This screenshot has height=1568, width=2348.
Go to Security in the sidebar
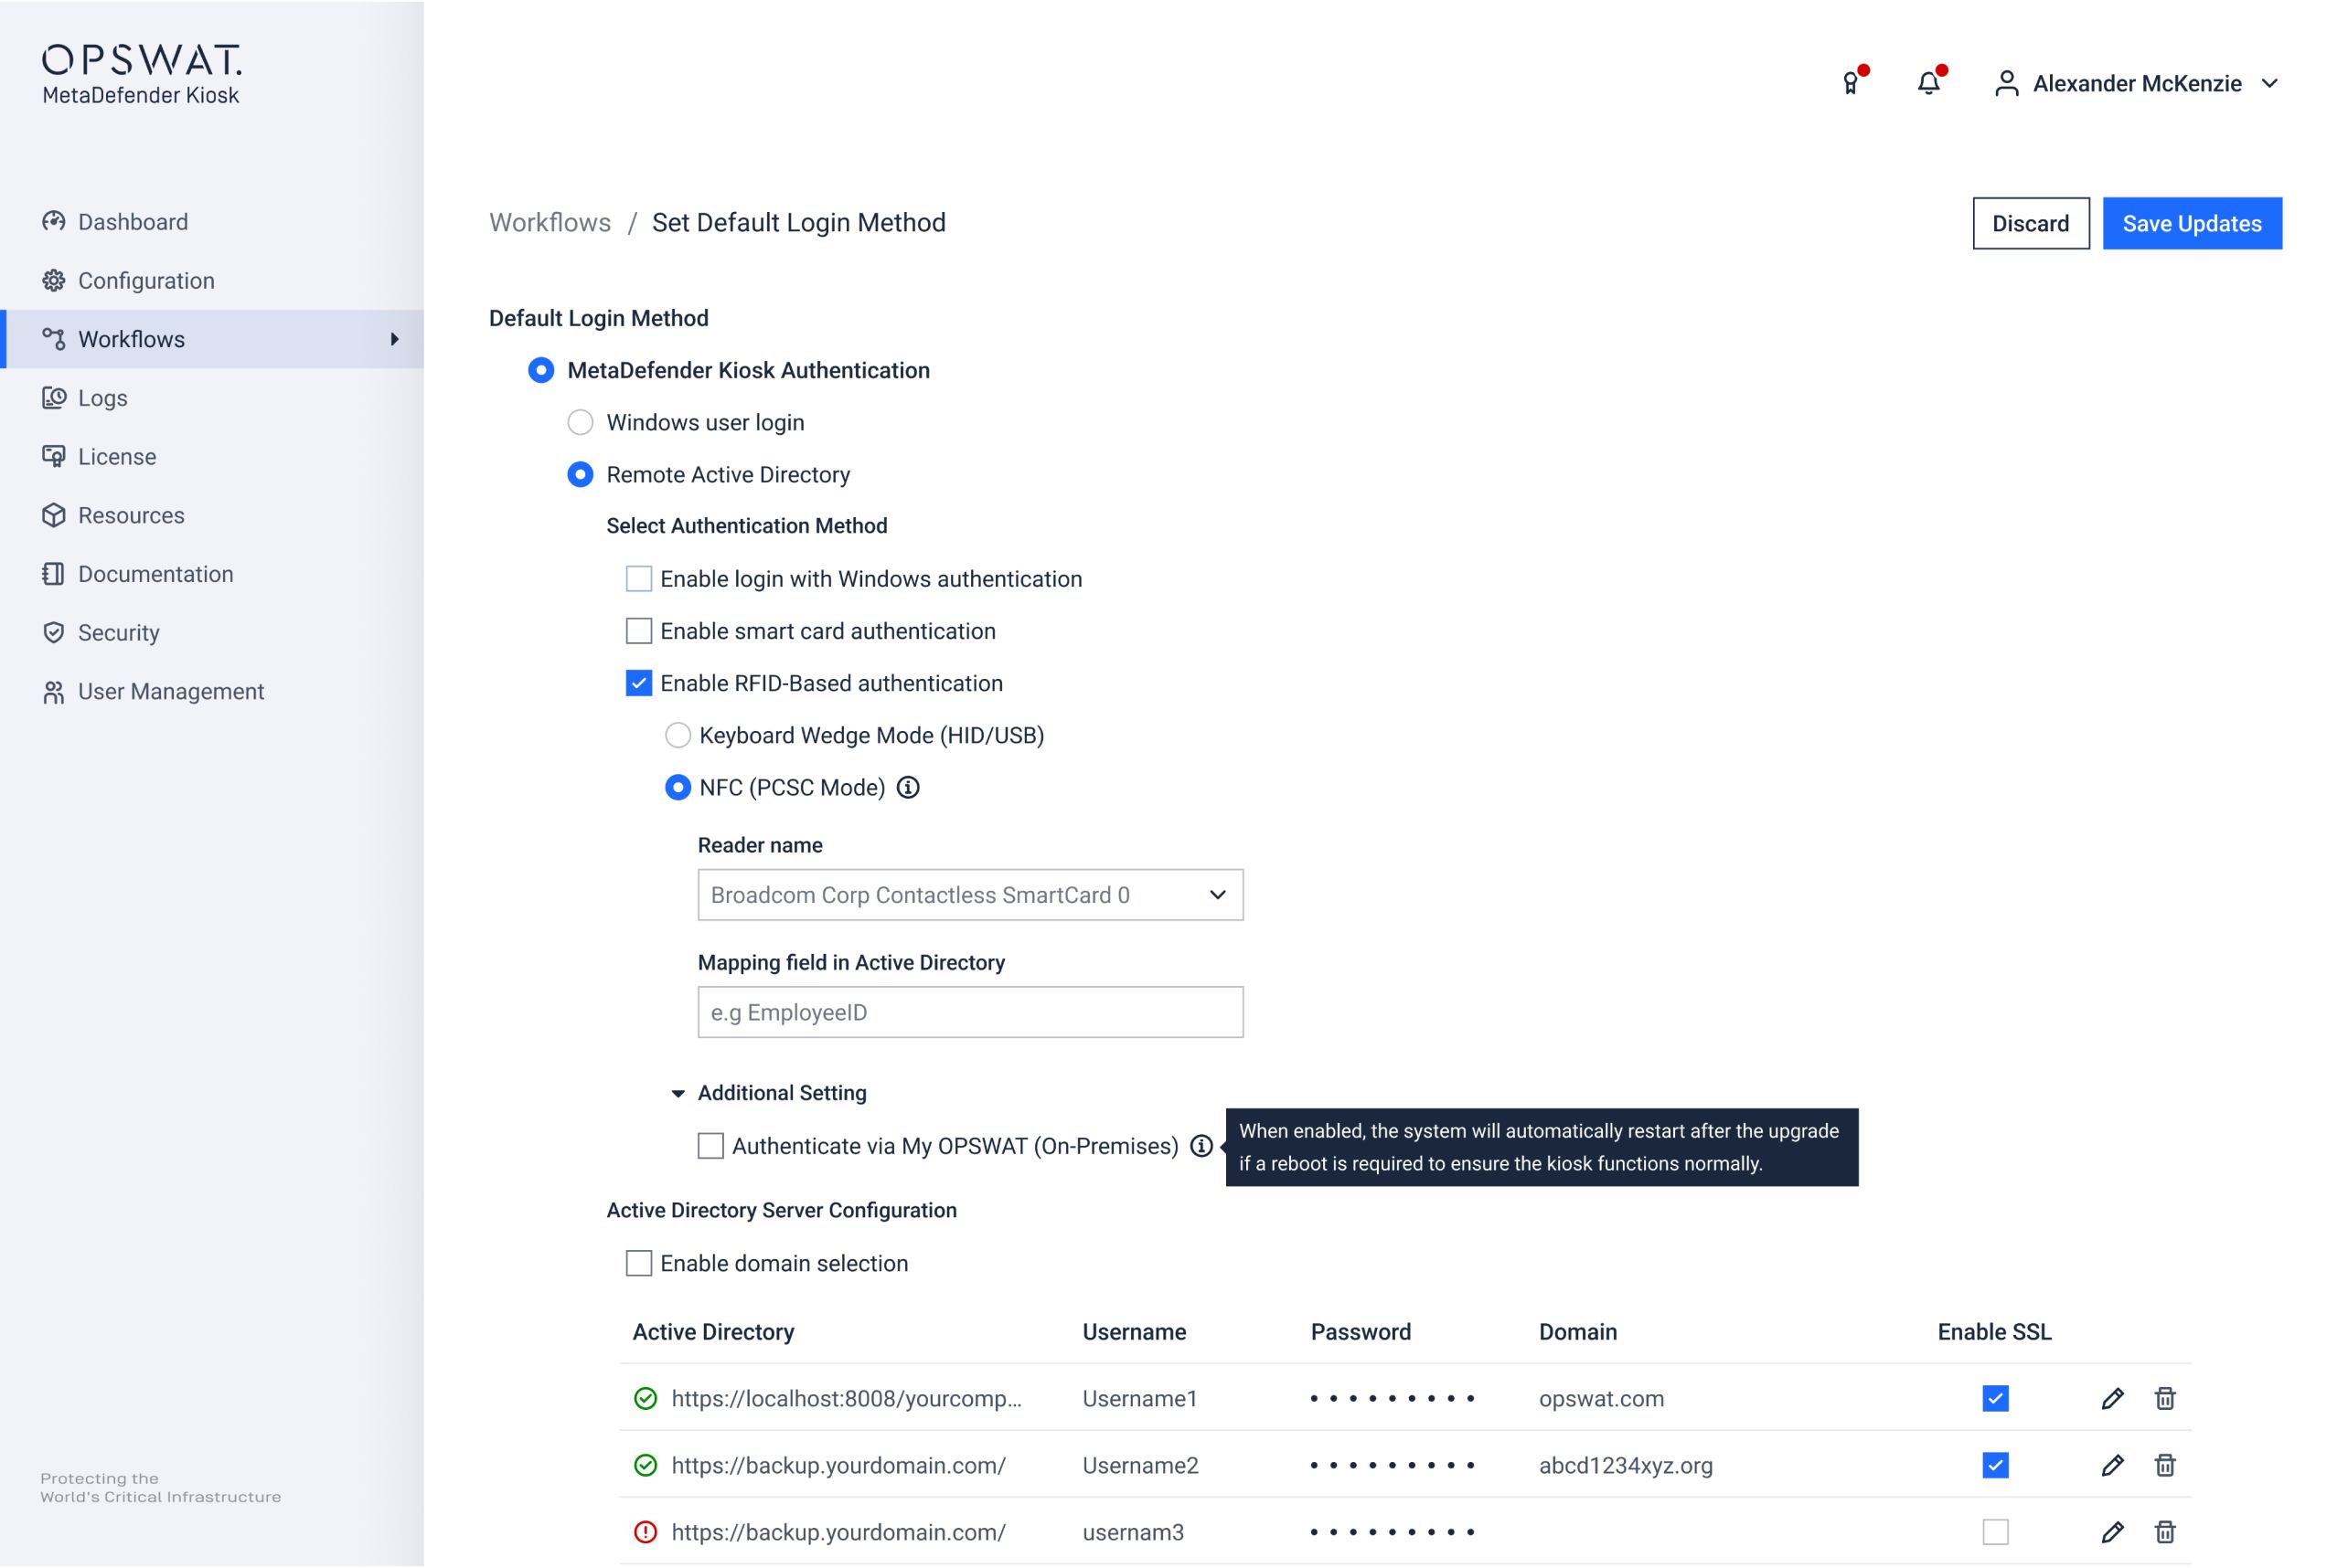pos(118,633)
